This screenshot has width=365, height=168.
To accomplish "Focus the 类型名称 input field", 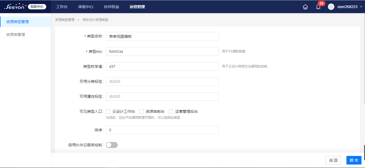I will (162, 36).
